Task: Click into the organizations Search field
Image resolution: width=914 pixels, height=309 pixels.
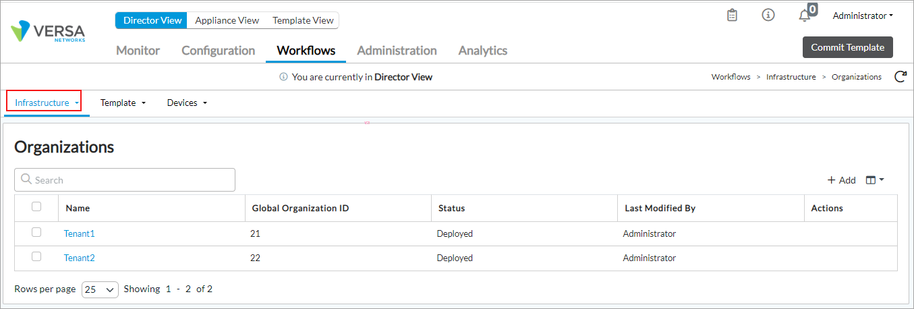Action: pos(132,180)
